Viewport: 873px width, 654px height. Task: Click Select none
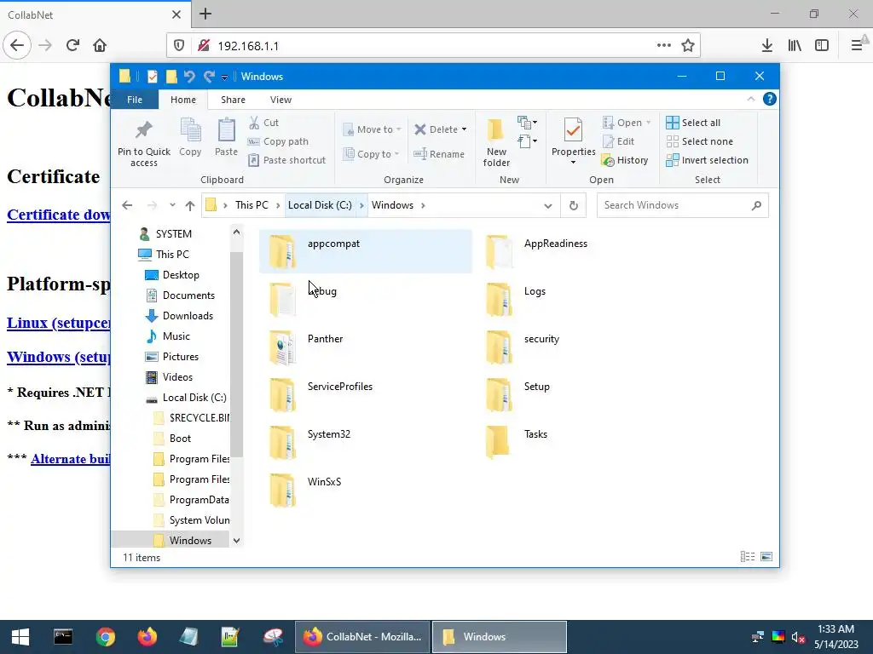click(700, 141)
